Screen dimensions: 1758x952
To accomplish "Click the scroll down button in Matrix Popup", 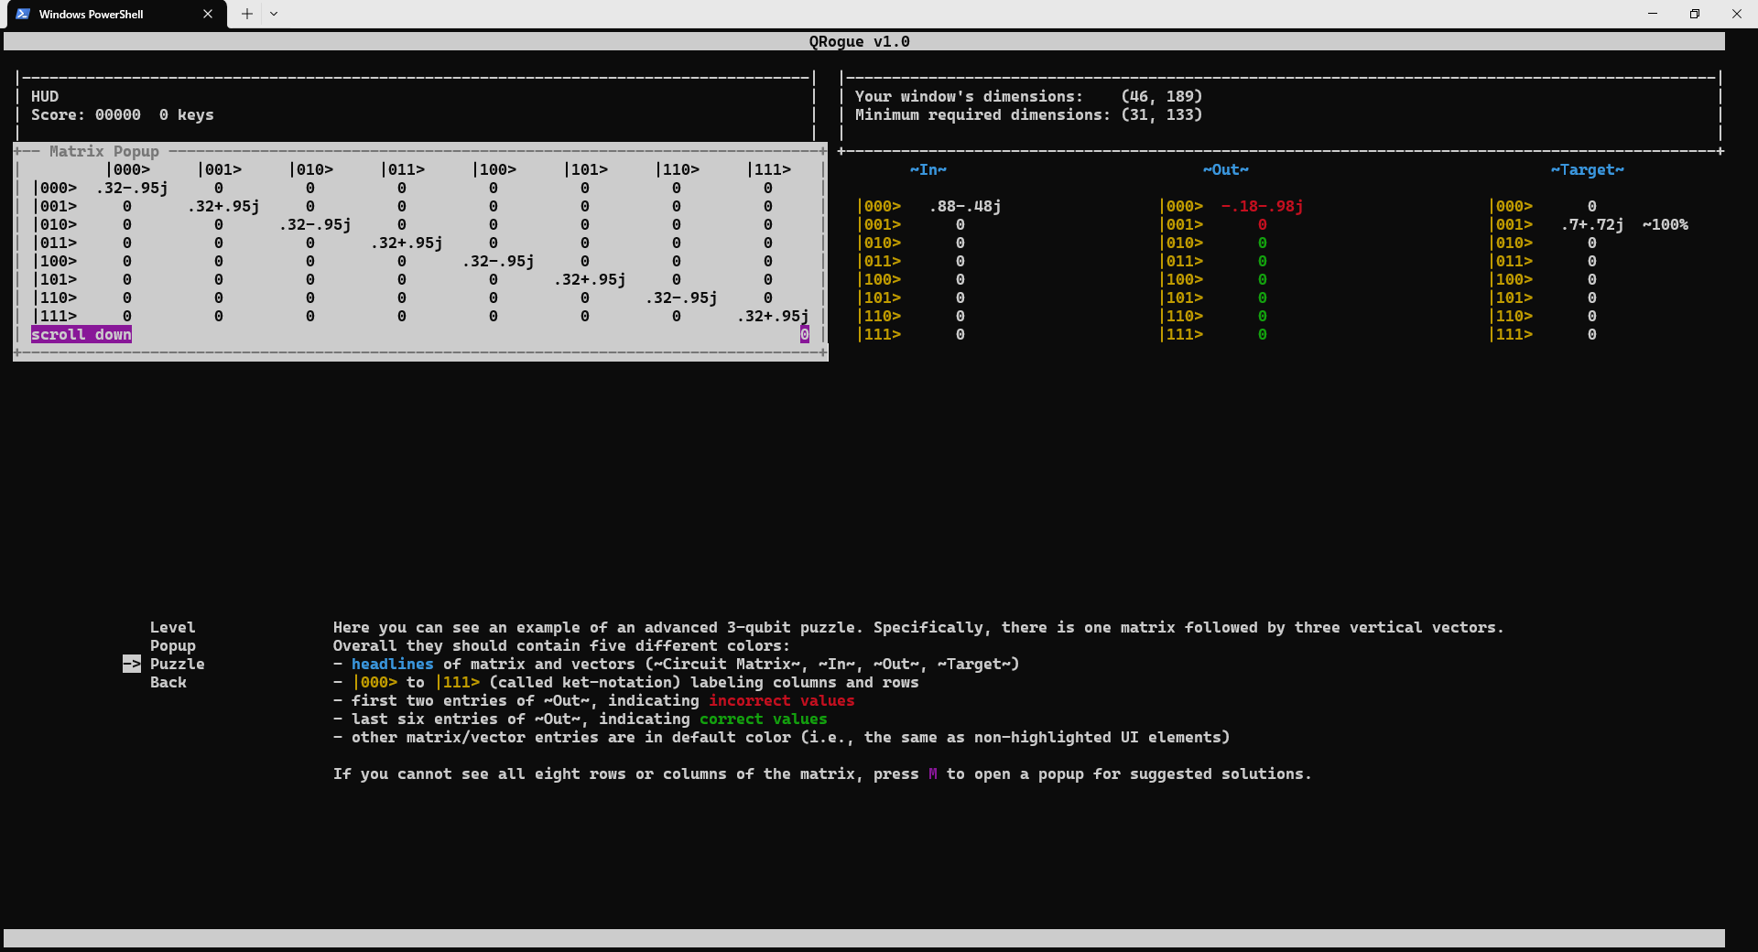I will 81,334.
